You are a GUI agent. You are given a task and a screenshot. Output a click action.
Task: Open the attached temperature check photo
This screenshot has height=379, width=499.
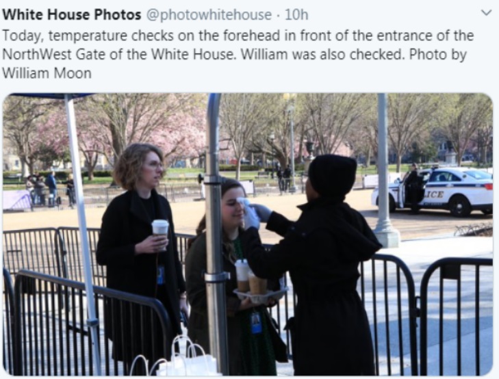click(248, 235)
